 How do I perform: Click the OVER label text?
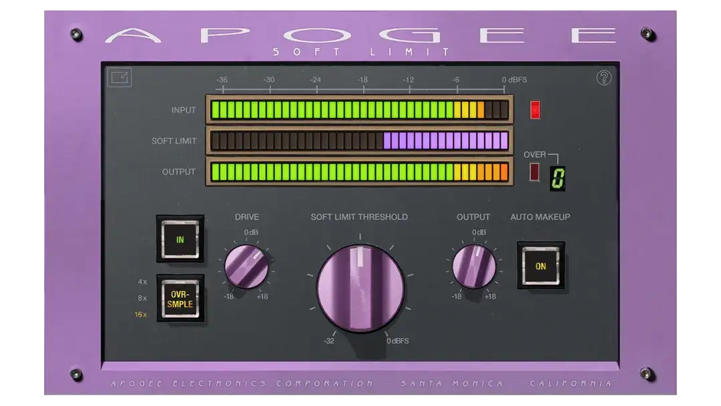[535, 154]
